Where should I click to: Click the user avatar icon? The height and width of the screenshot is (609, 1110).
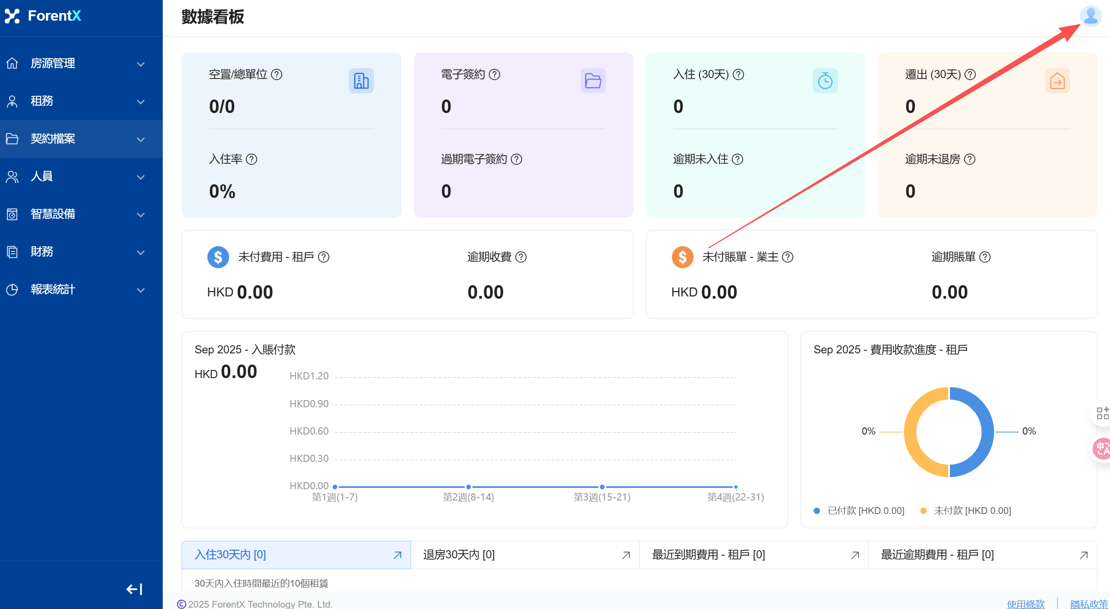(x=1090, y=16)
